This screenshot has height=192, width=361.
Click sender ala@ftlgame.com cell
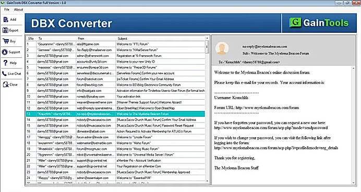96,44
